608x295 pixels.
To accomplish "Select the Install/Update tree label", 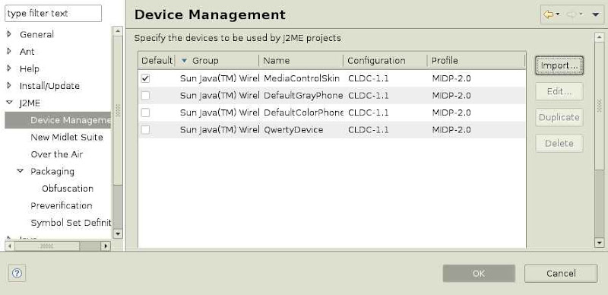I will click(49, 86).
